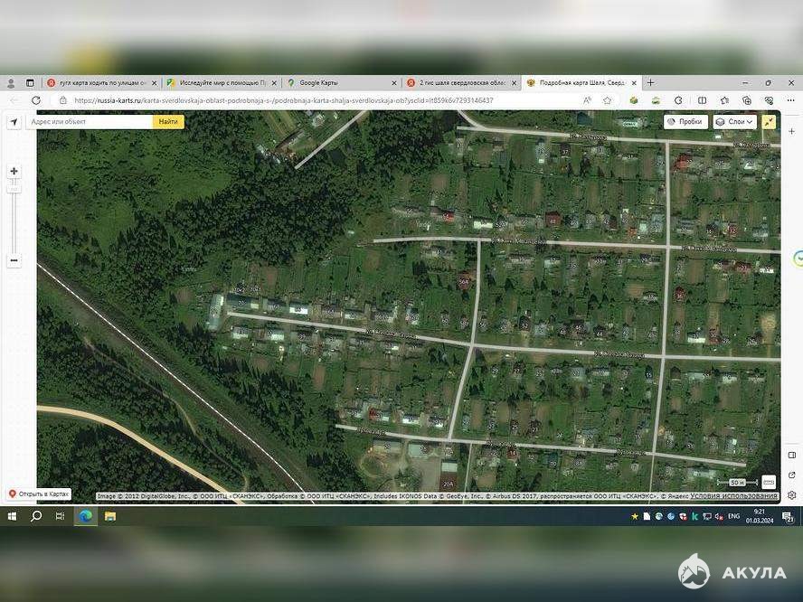Open Microsoft Edge from the taskbar

(85, 516)
